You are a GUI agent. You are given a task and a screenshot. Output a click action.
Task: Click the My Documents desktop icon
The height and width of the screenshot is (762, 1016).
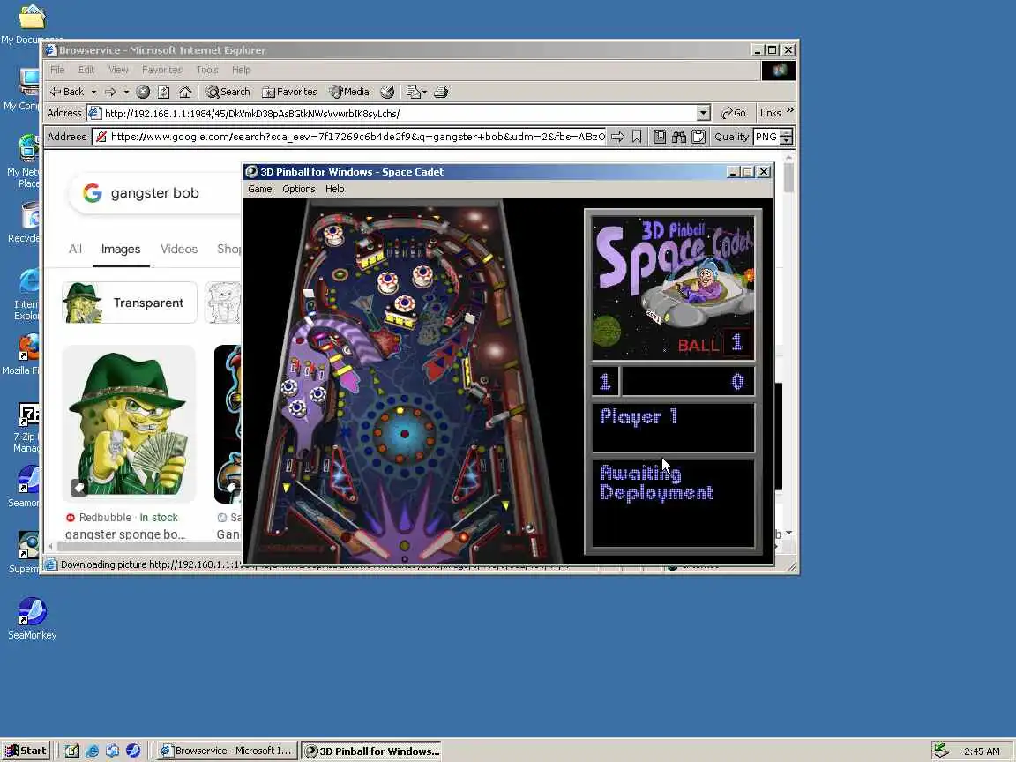pyautogui.click(x=31, y=24)
